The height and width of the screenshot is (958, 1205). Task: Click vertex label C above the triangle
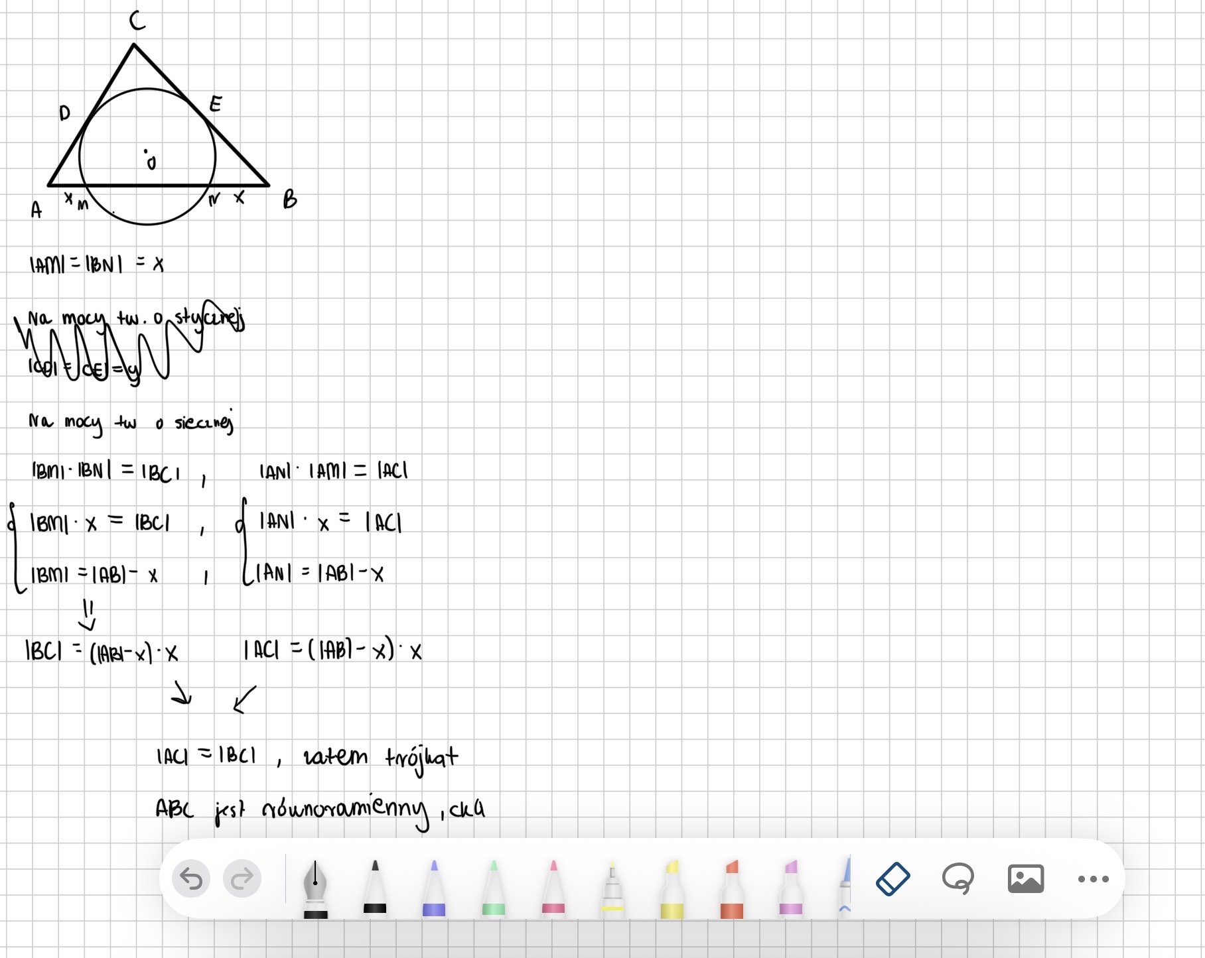click(x=137, y=21)
